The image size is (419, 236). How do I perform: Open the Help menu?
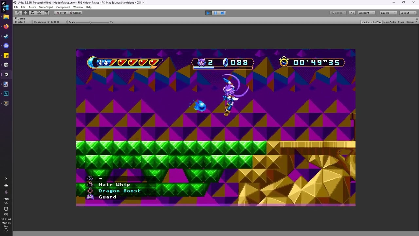89,7
